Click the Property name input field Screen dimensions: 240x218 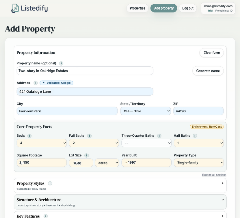85,71
